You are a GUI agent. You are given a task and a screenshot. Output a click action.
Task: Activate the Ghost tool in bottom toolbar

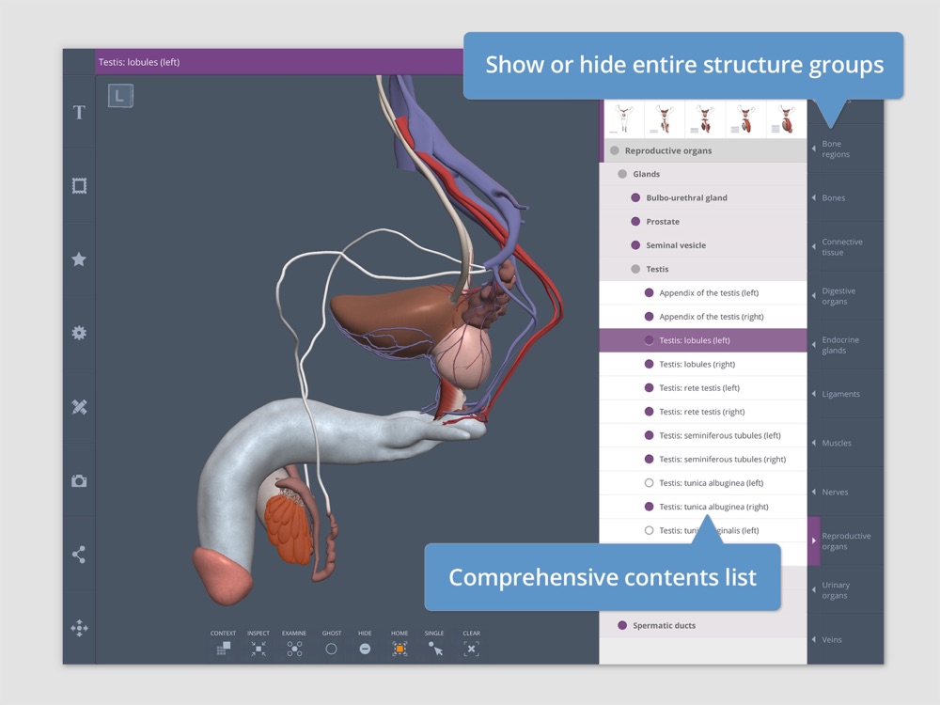pyautogui.click(x=331, y=649)
